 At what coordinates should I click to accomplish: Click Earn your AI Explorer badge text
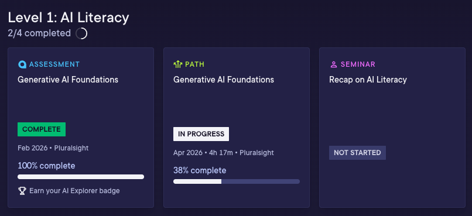74,191
